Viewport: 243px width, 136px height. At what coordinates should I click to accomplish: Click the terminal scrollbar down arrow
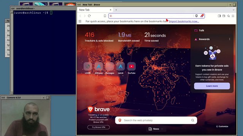coord(12,93)
